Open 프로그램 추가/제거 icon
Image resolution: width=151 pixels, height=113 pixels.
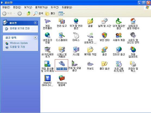[119, 64]
